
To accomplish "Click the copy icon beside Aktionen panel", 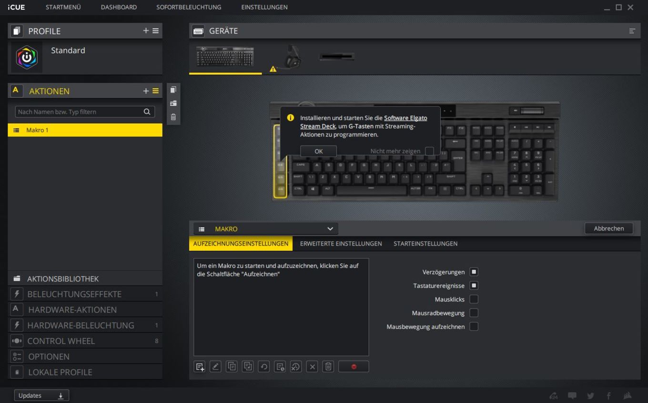I will [x=173, y=90].
